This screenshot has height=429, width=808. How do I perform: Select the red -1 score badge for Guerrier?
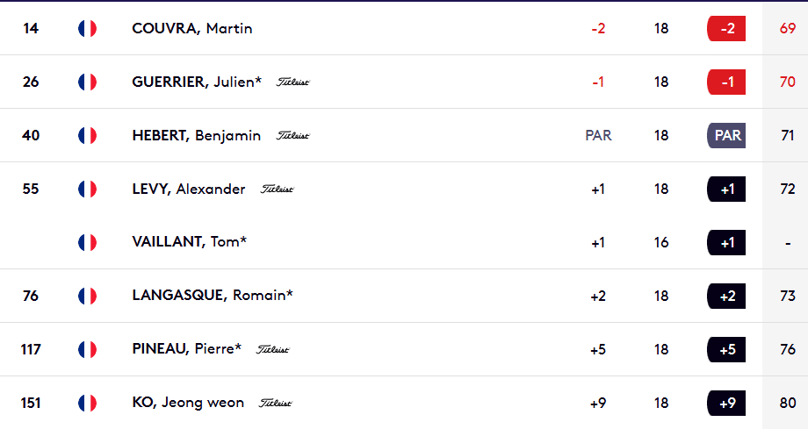click(726, 82)
